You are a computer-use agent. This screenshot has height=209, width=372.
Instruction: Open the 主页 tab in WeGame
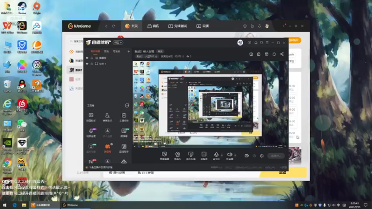[x=131, y=26]
